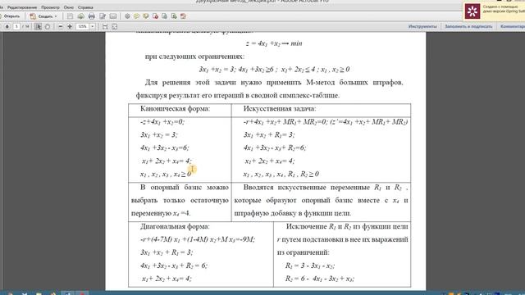This screenshot has width=525, height=295.
Task: Click the 125% zoom value field
Action: pos(82,26)
